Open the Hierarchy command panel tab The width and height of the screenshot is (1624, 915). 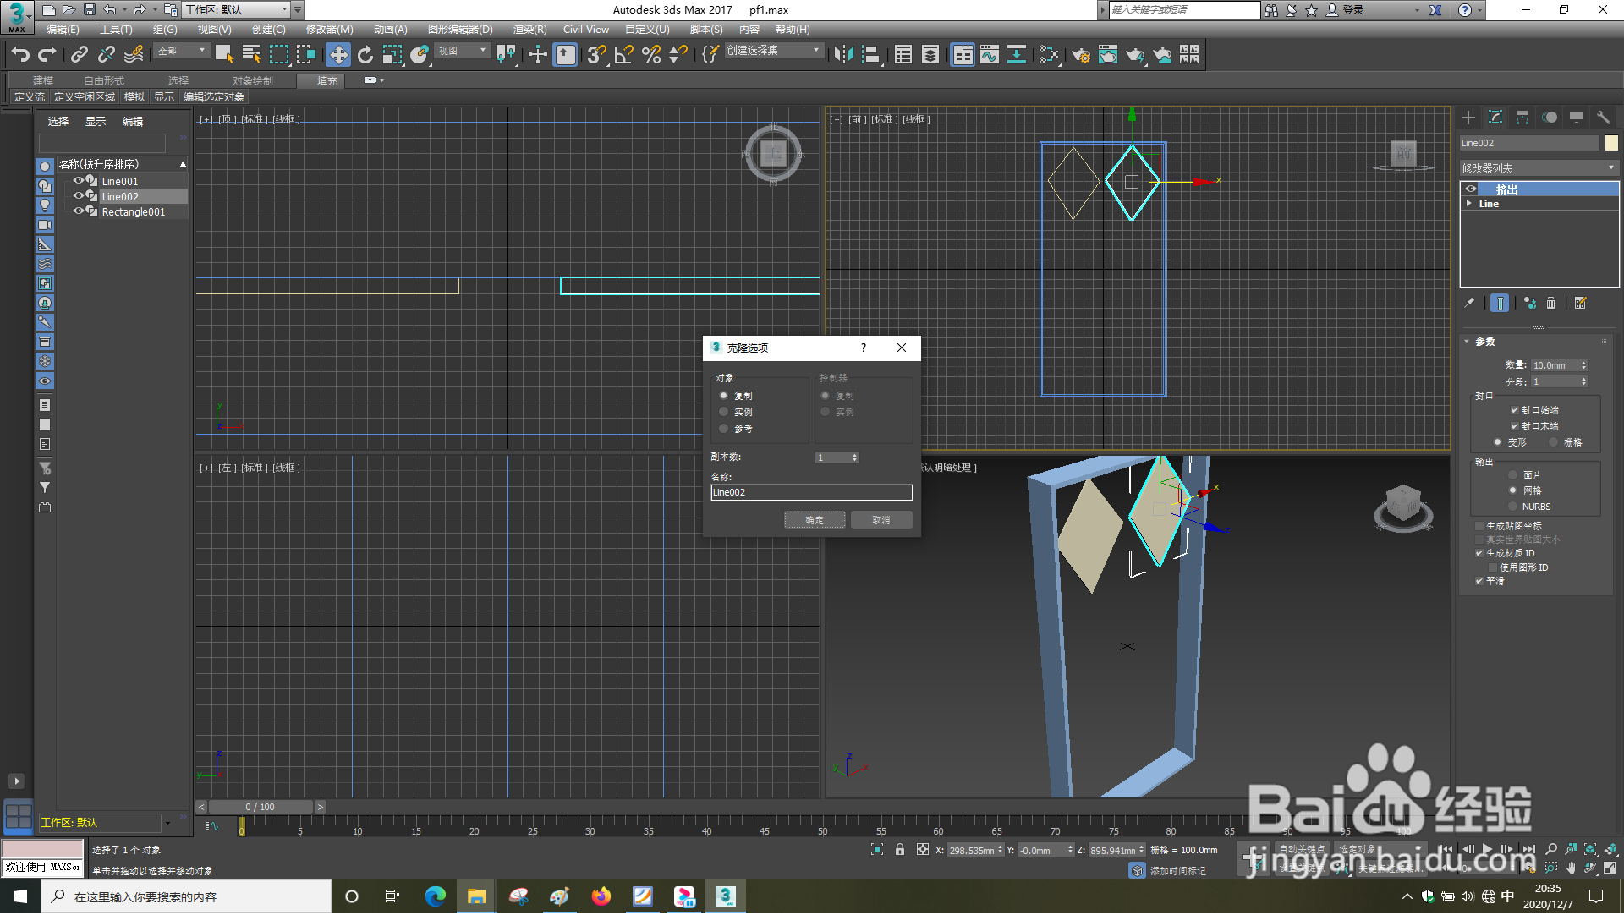point(1522,118)
